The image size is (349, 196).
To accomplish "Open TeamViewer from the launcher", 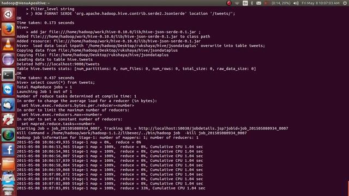I will click(8, 89).
